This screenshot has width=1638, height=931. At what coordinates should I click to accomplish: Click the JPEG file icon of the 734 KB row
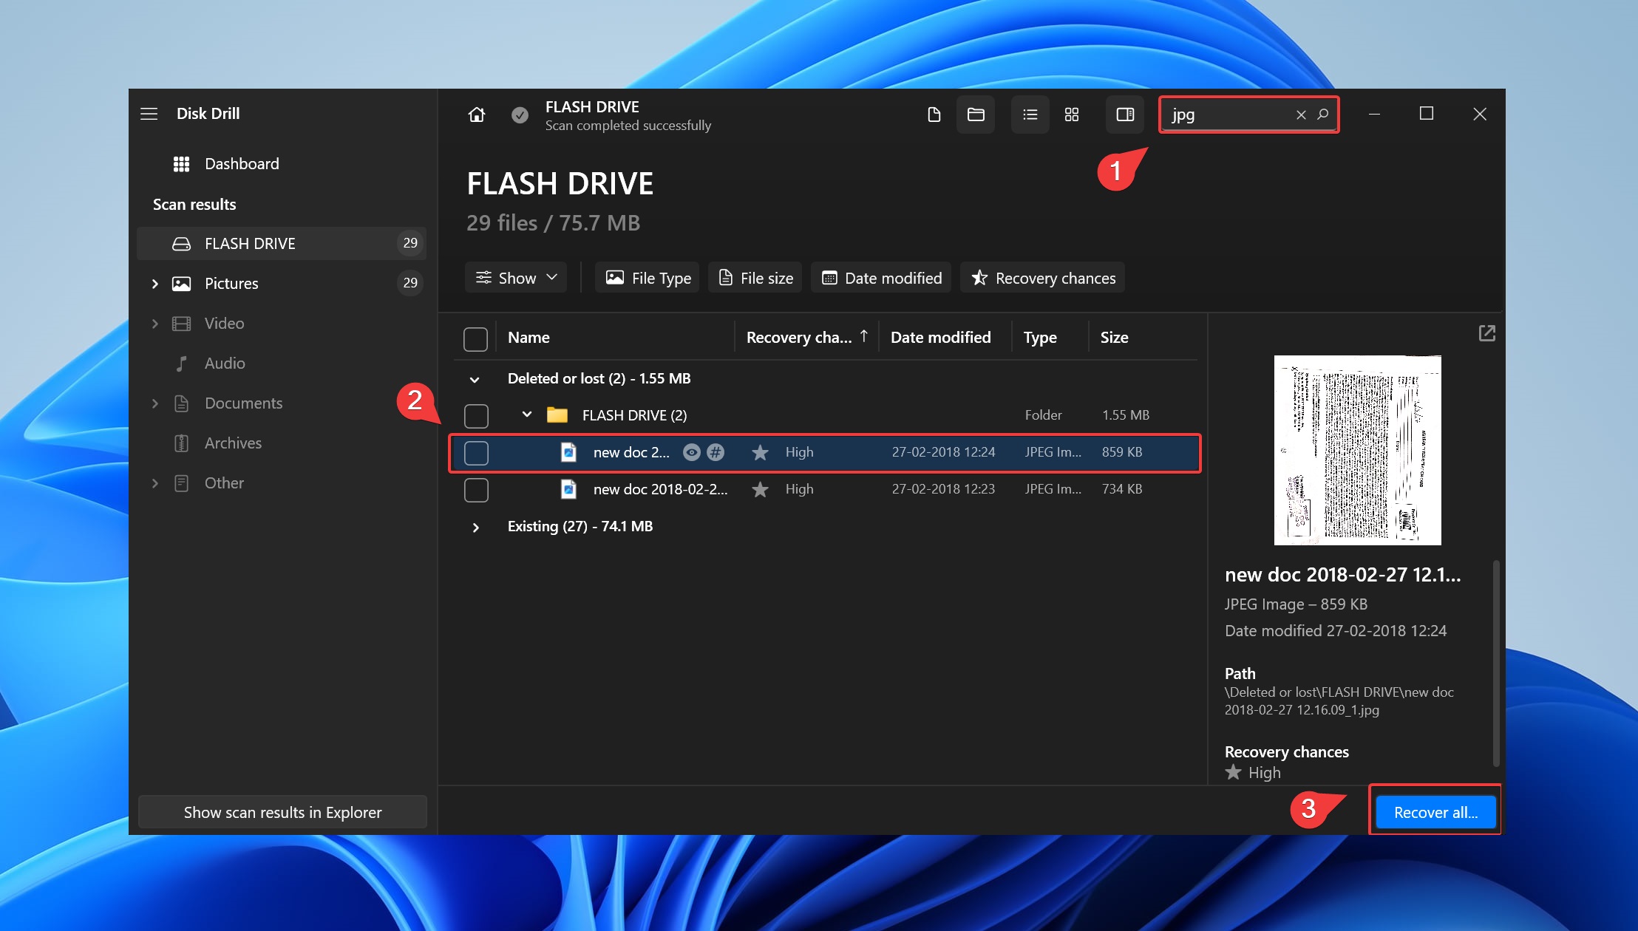(x=568, y=489)
